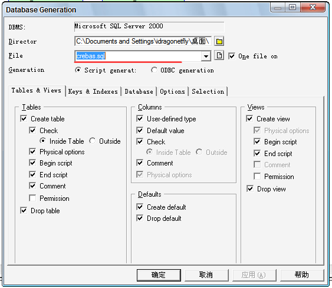This screenshot has height=288, width=332.
Task: Toggle User-defined type checkbox
Action: [140, 118]
